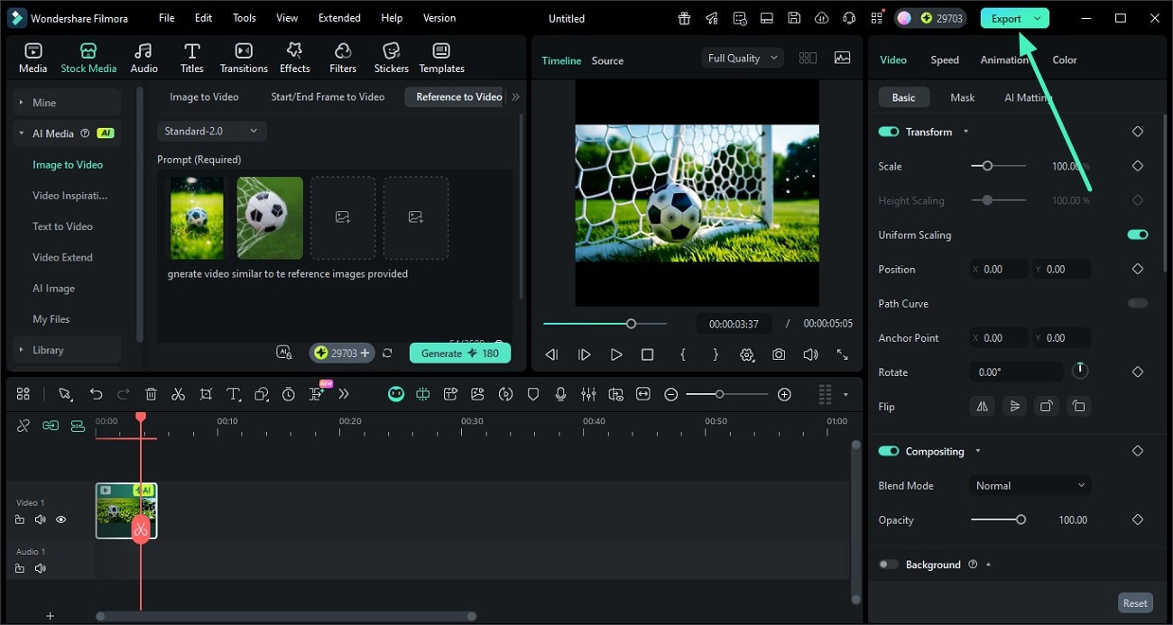The height and width of the screenshot is (625, 1173).
Task: Select the Stickers panel icon
Action: pos(391,56)
